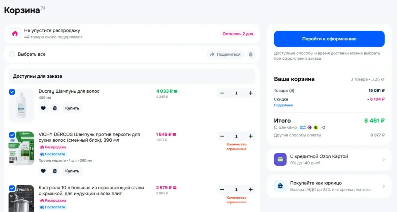
Task: Click the 'Осталось 2 дня' badge
Action: pos(238,34)
